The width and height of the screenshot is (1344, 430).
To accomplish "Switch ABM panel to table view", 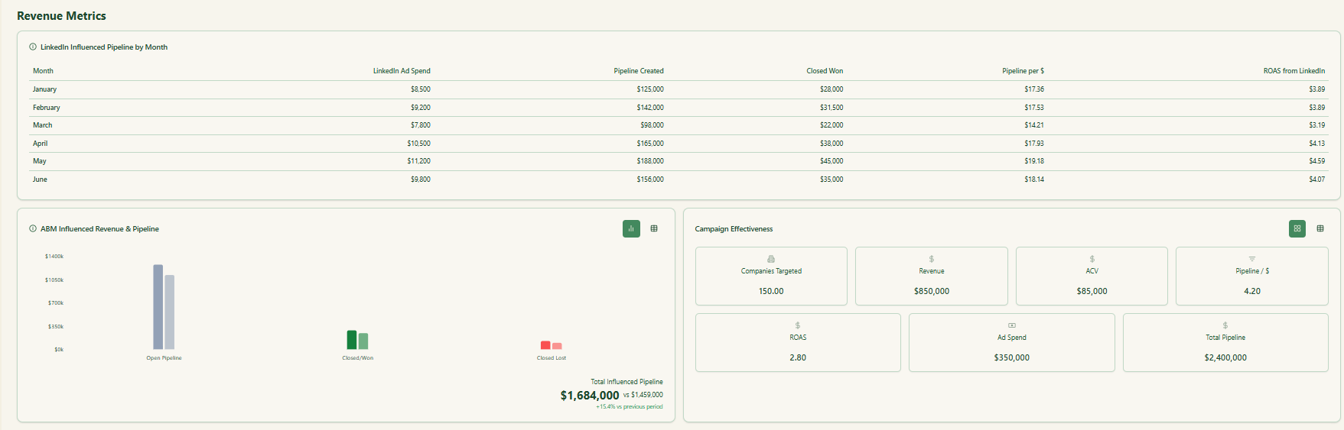I will (654, 228).
